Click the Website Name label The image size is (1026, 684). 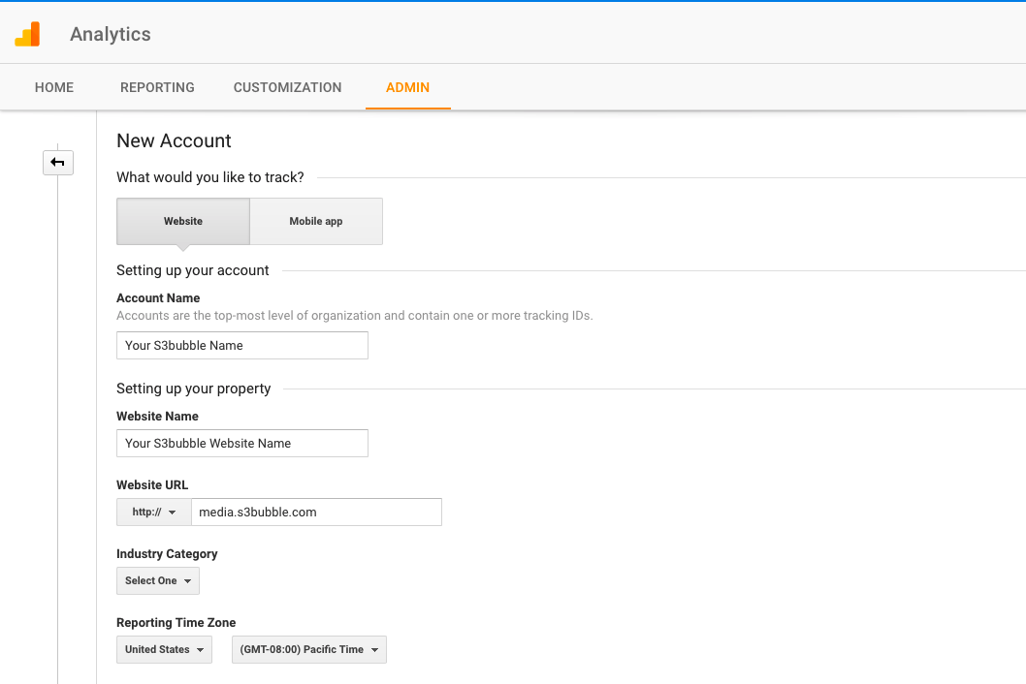[157, 416]
